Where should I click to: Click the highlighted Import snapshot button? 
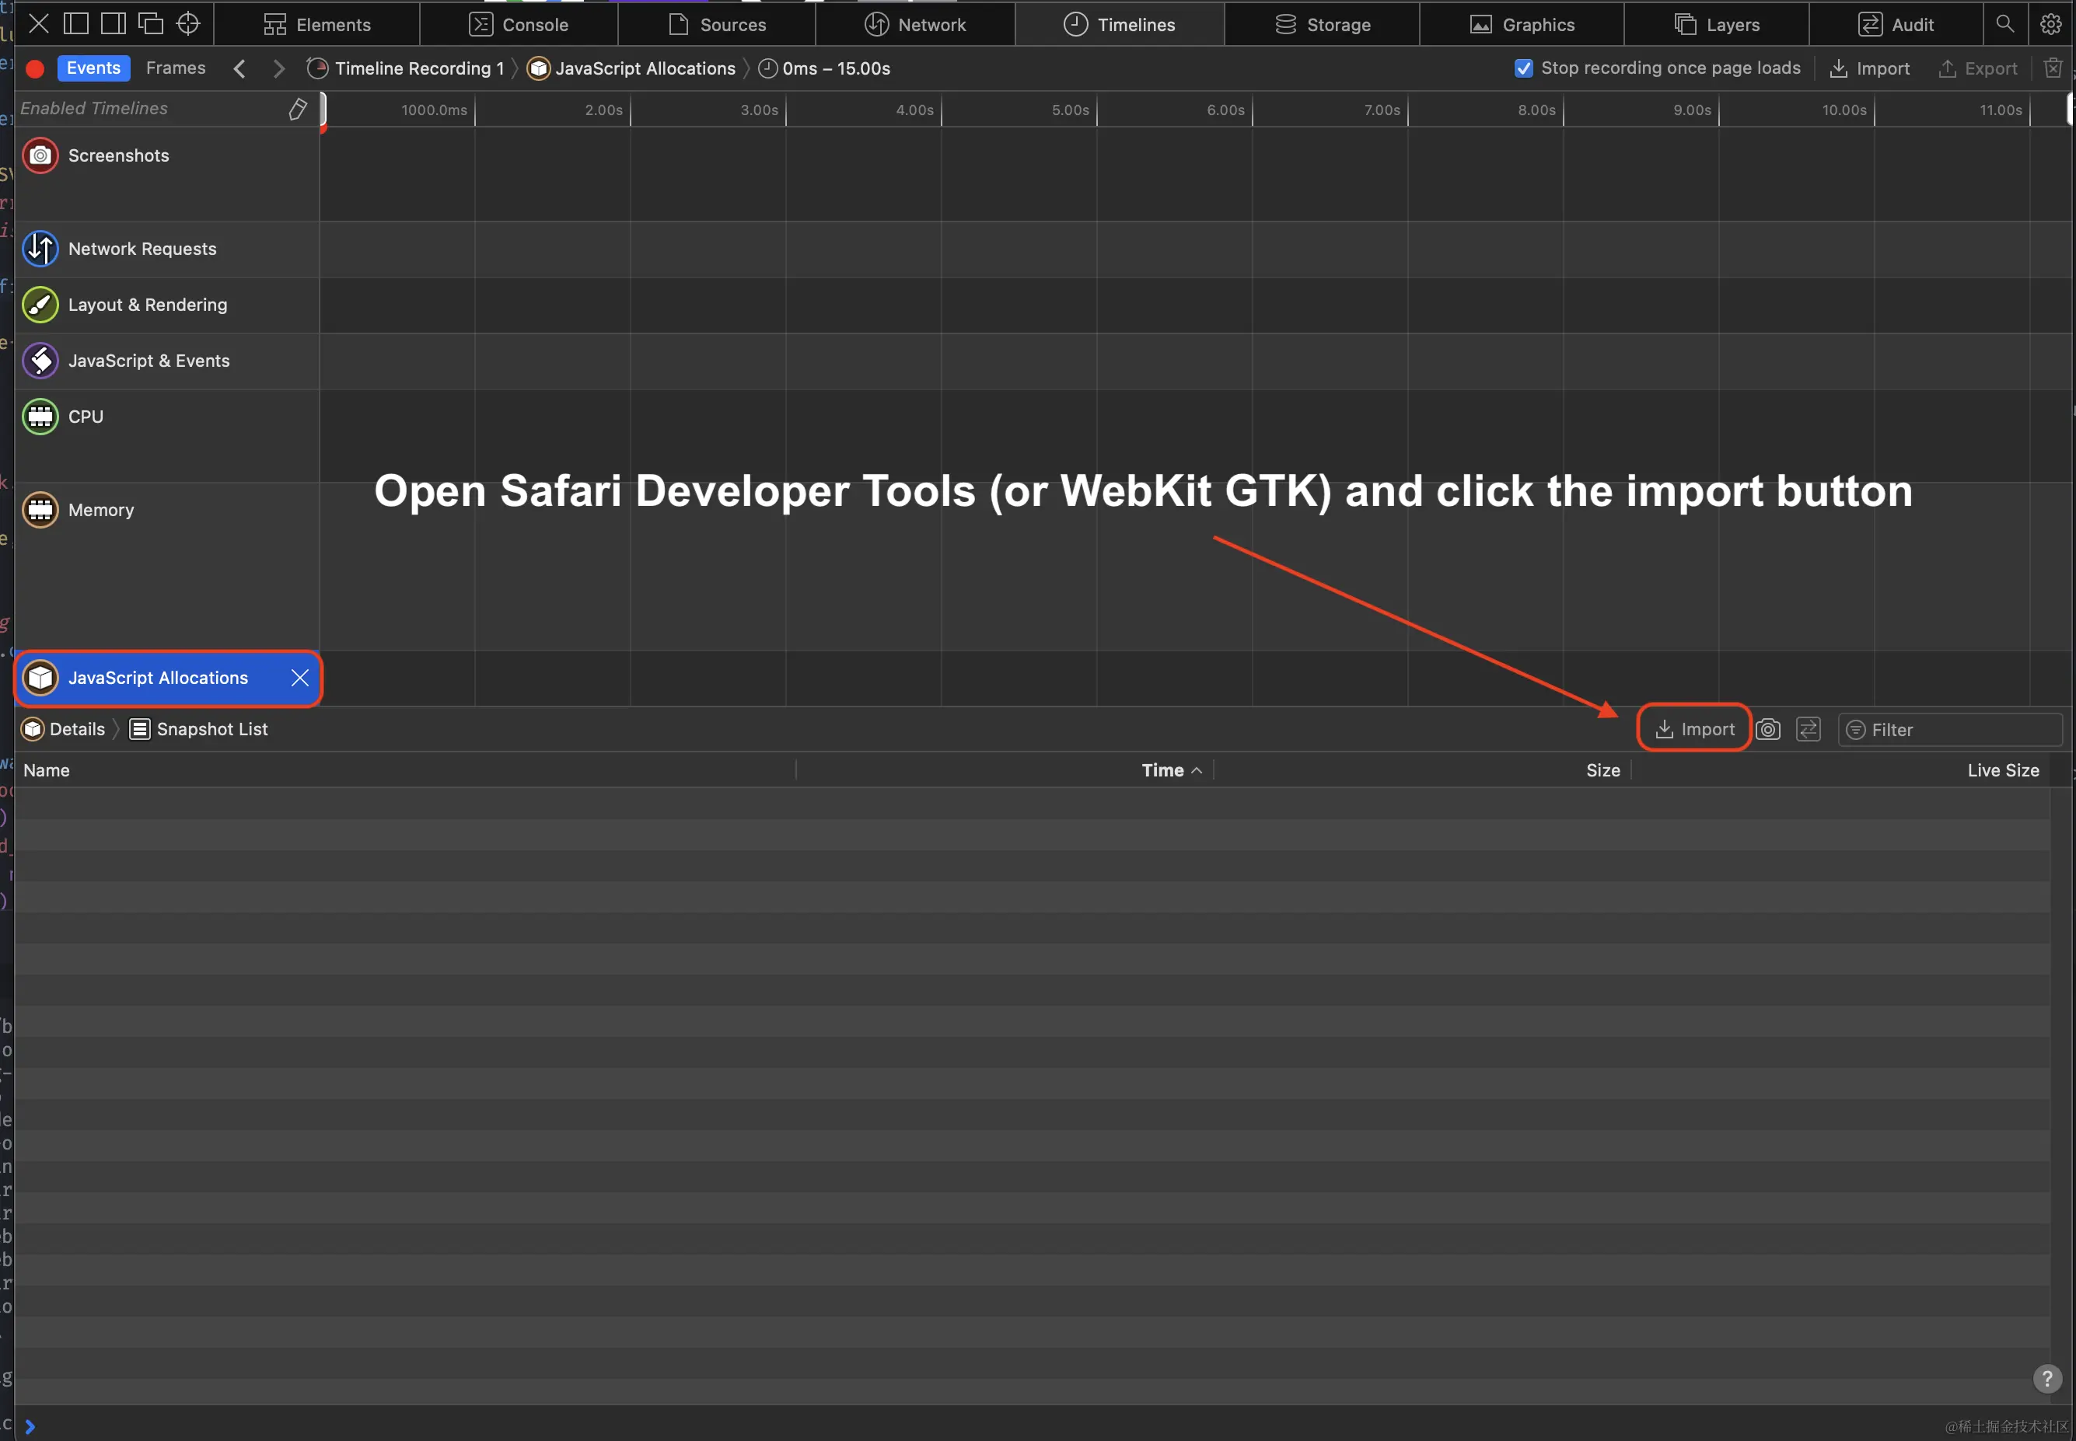(x=1694, y=730)
